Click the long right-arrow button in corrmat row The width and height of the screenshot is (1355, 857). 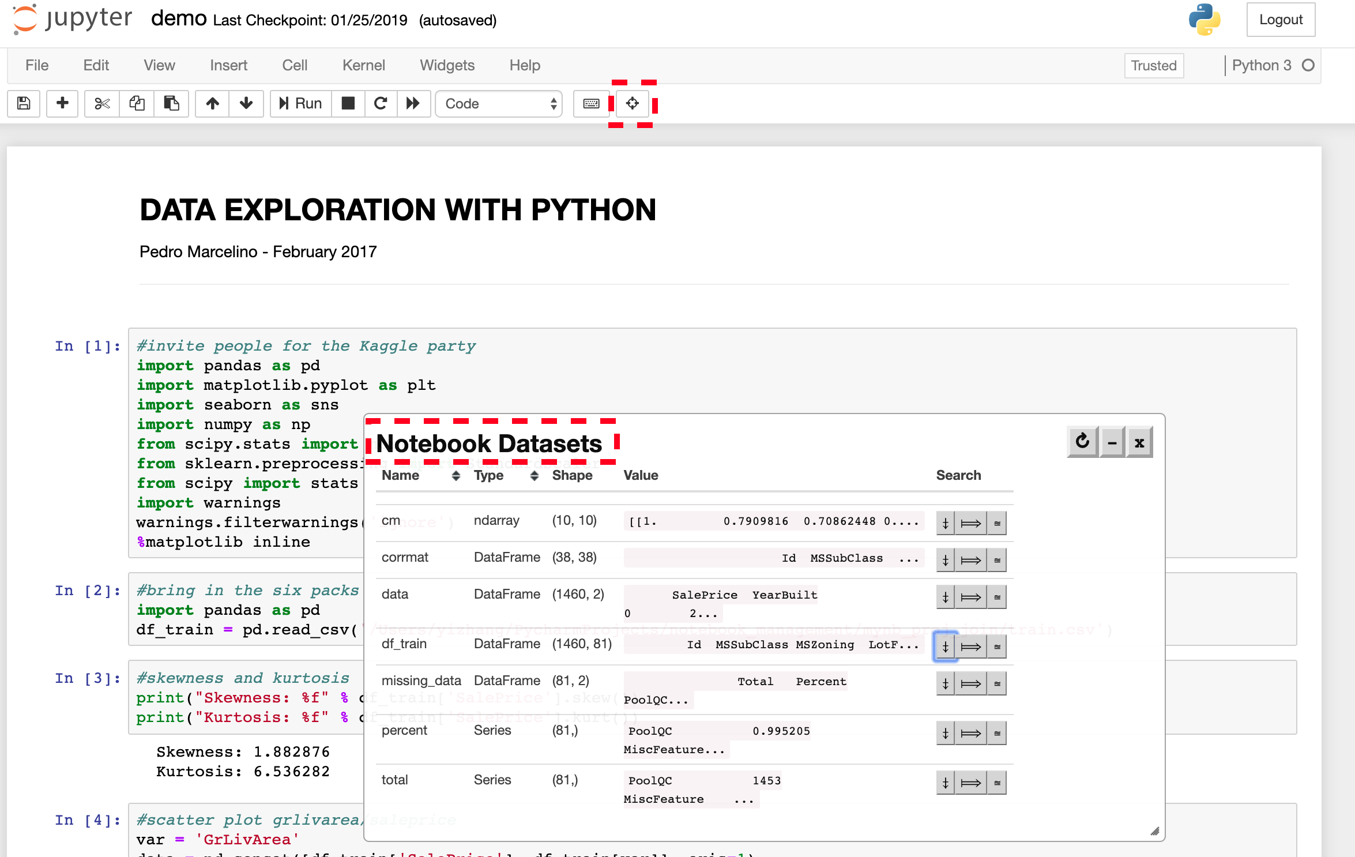coord(970,560)
